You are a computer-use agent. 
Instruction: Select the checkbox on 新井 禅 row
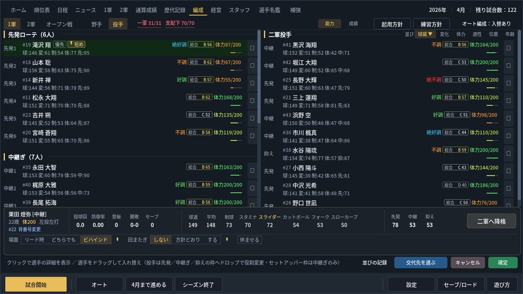tap(252, 83)
